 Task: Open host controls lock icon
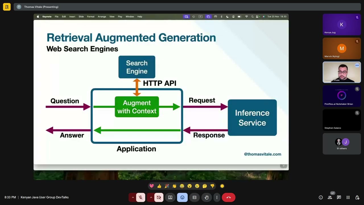[357, 197]
